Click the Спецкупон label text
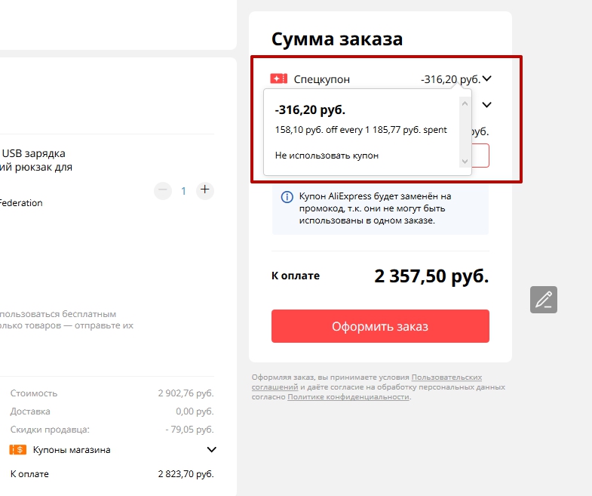Screen dimensions: 592x496 point(321,79)
